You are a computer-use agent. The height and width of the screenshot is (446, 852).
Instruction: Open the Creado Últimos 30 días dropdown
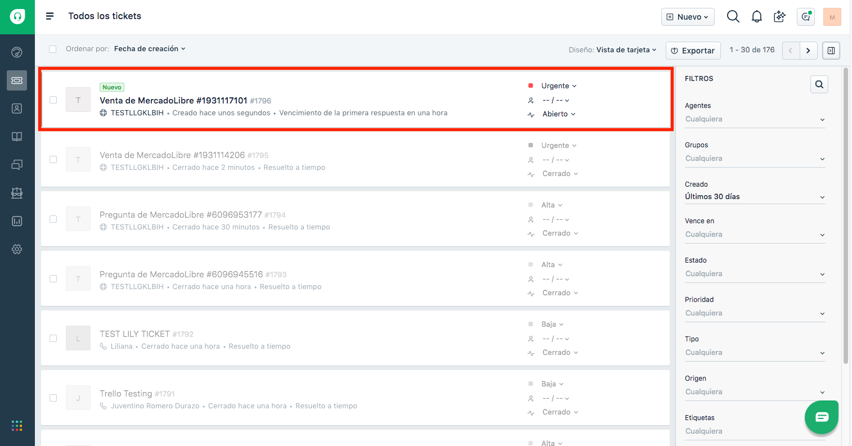[755, 197]
